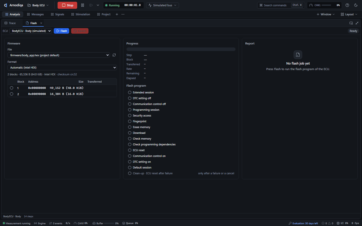Open the firmware File dropdown
Screen dimensions: 362x226
[59, 55]
